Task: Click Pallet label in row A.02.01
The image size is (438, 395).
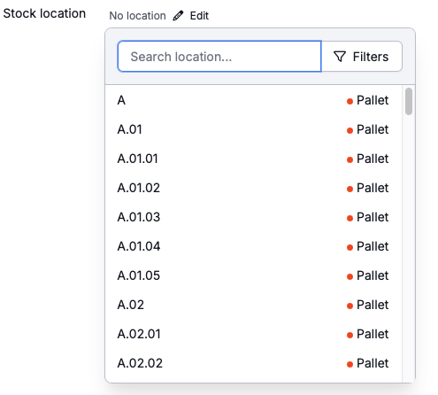Action: point(373,334)
